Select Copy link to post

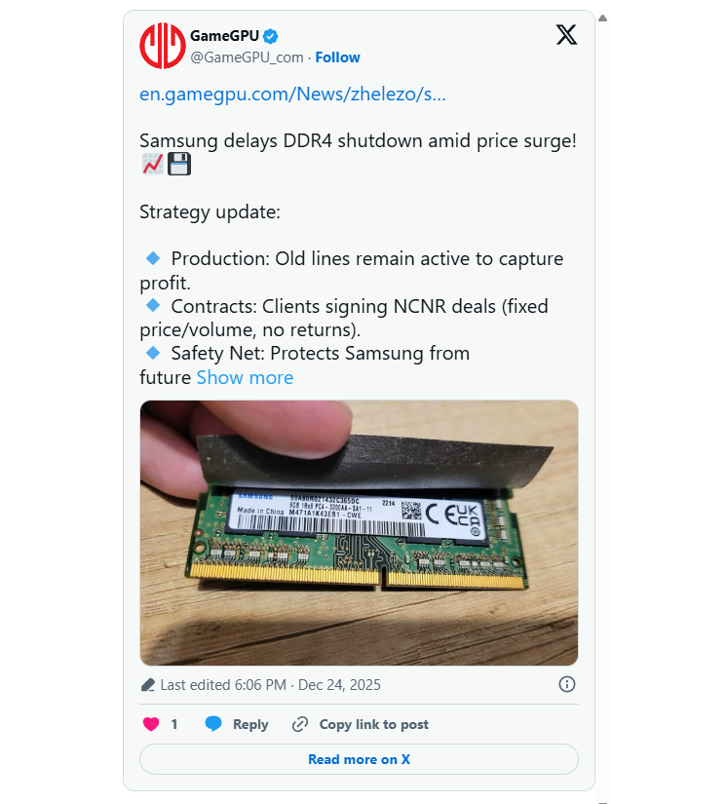click(x=374, y=724)
